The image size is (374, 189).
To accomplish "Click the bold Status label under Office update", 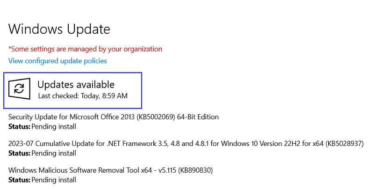I will [19, 126].
